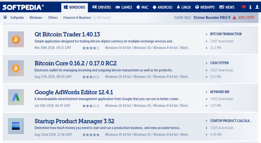Open Qt Bitcoin Trader 1.40.13 title
This screenshot has width=261, height=143.
(67, 34)
